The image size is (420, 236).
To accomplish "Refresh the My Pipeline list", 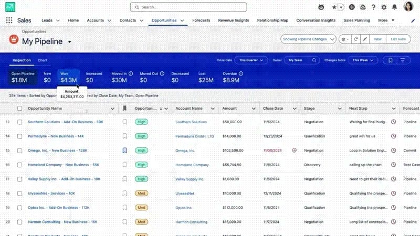I will [x=356, y=39].
